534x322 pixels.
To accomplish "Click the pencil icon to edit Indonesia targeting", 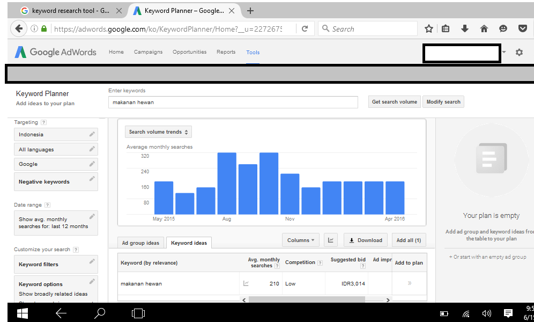I will click(92, 134).
